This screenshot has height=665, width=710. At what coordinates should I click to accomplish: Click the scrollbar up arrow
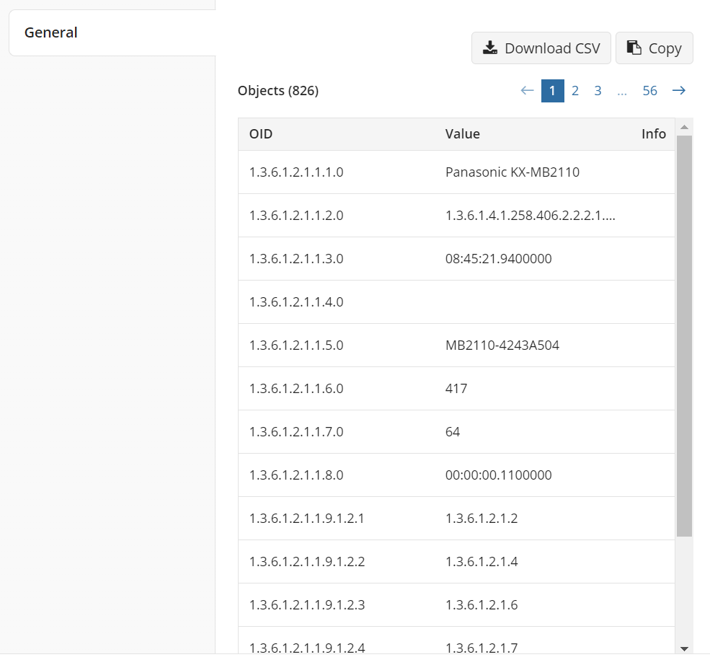[x=684, y=127]
